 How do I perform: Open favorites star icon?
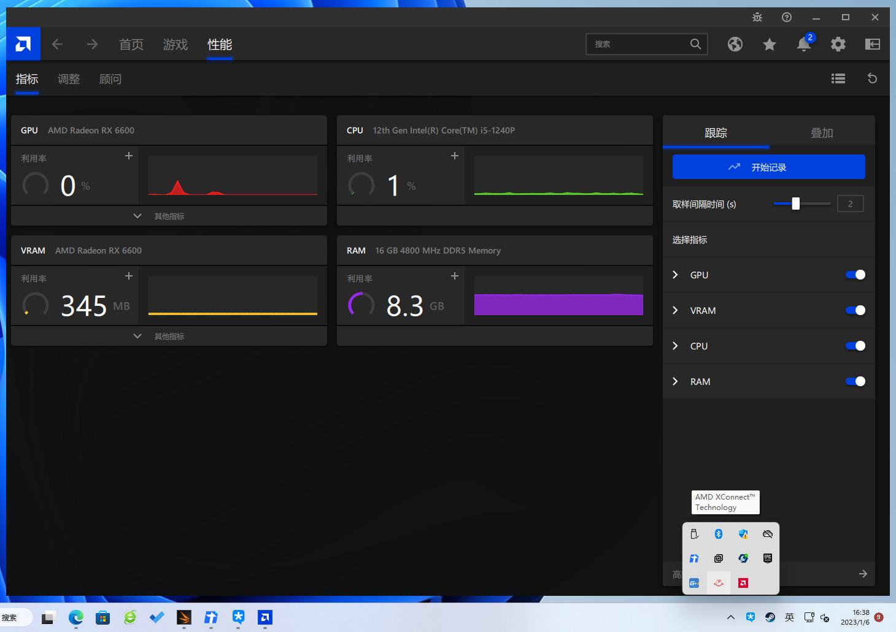(x=769, y=44)
